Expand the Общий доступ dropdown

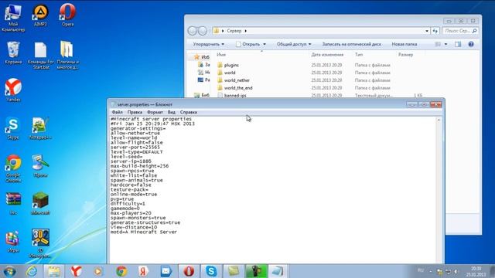click(x=294, y=44)
